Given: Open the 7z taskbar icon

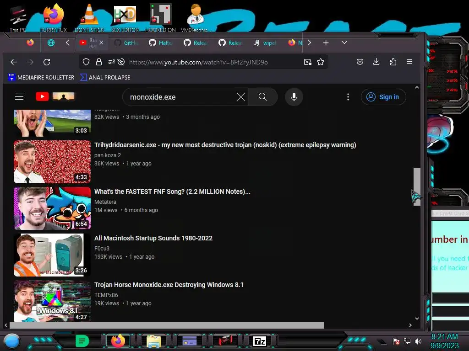Looking at the screenshot, I should 259,341.
